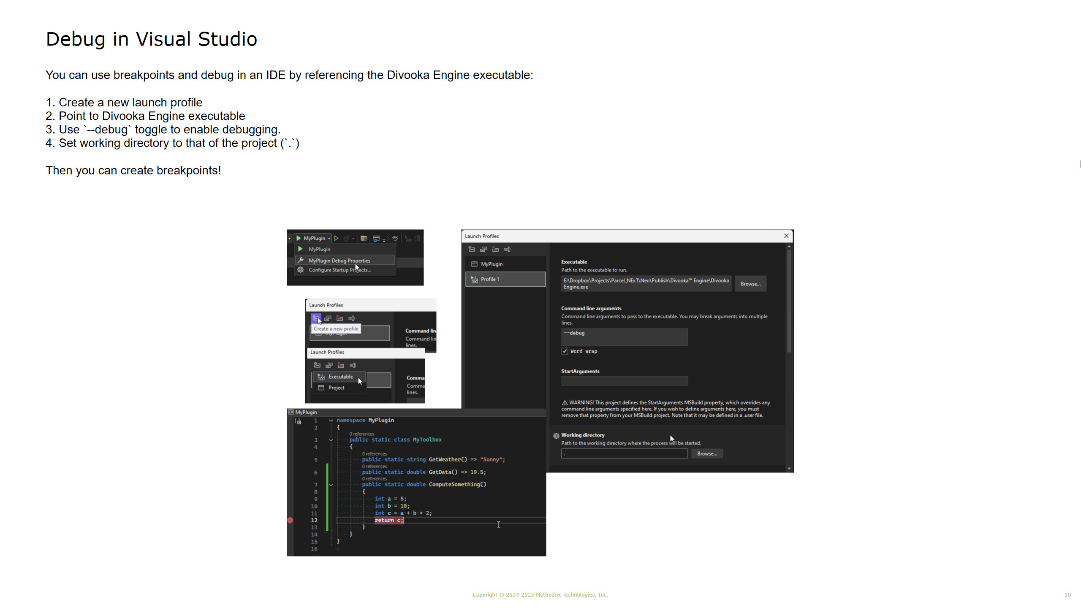1081x608 pixels.
Task: Click duplicate profile icon in the large Launch Profiles dialog
Action: [x=483, y=249]
